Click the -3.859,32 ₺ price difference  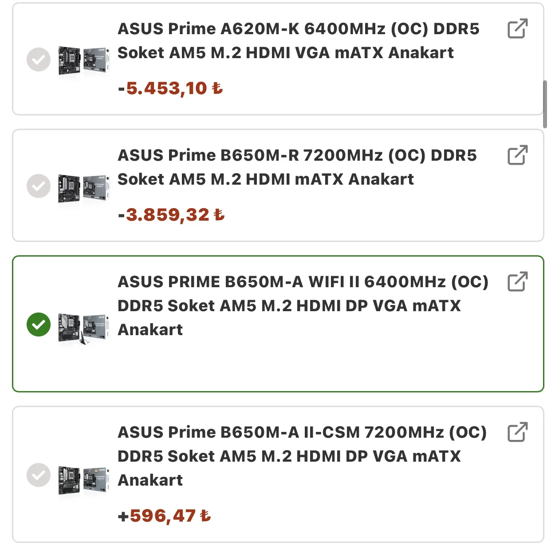click(x=171, y=215)
